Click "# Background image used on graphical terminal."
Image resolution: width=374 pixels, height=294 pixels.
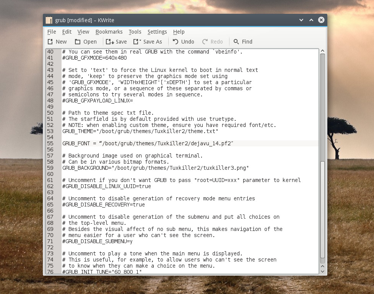point(132,156)
